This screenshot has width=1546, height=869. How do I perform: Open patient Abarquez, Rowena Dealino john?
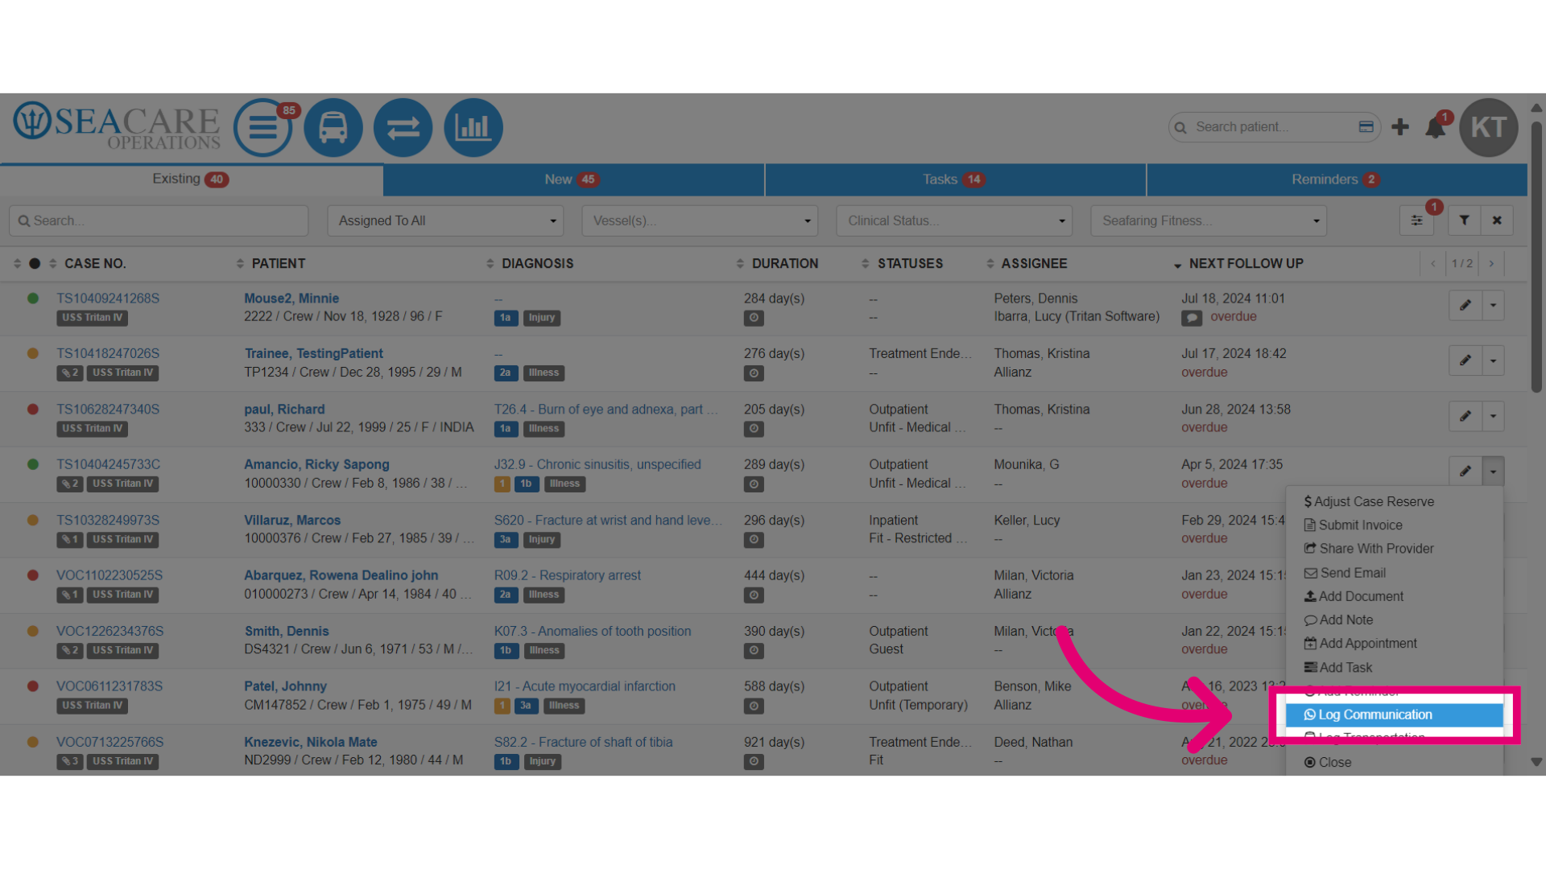[341, 575]
